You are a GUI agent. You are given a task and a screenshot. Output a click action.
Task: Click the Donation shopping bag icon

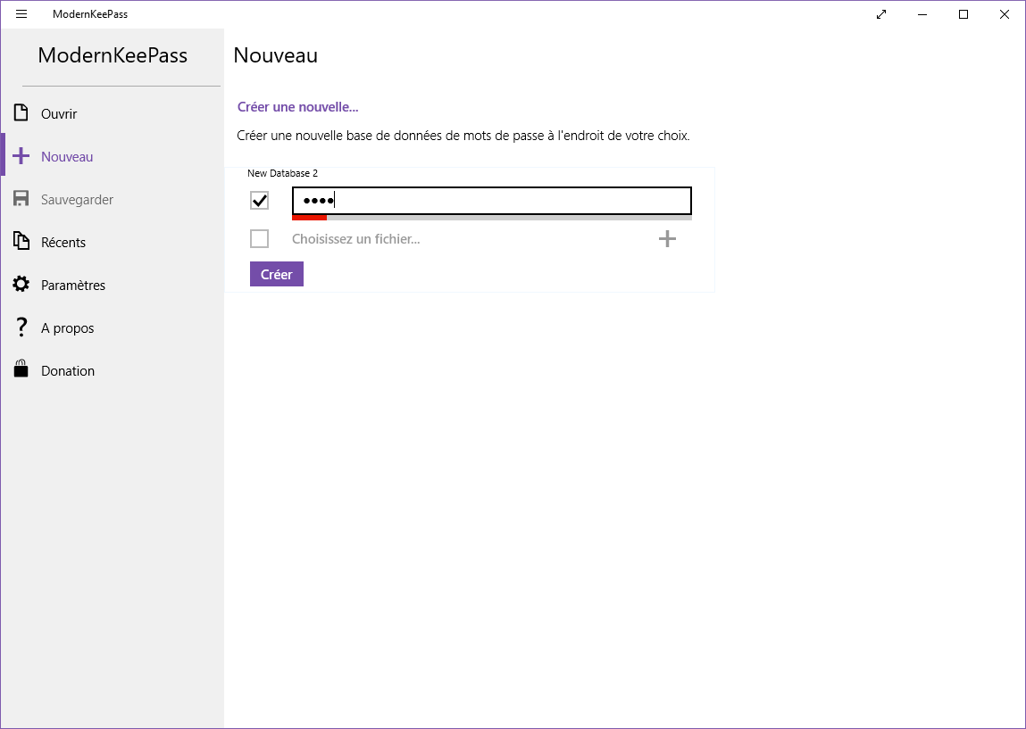coord(21,370)
